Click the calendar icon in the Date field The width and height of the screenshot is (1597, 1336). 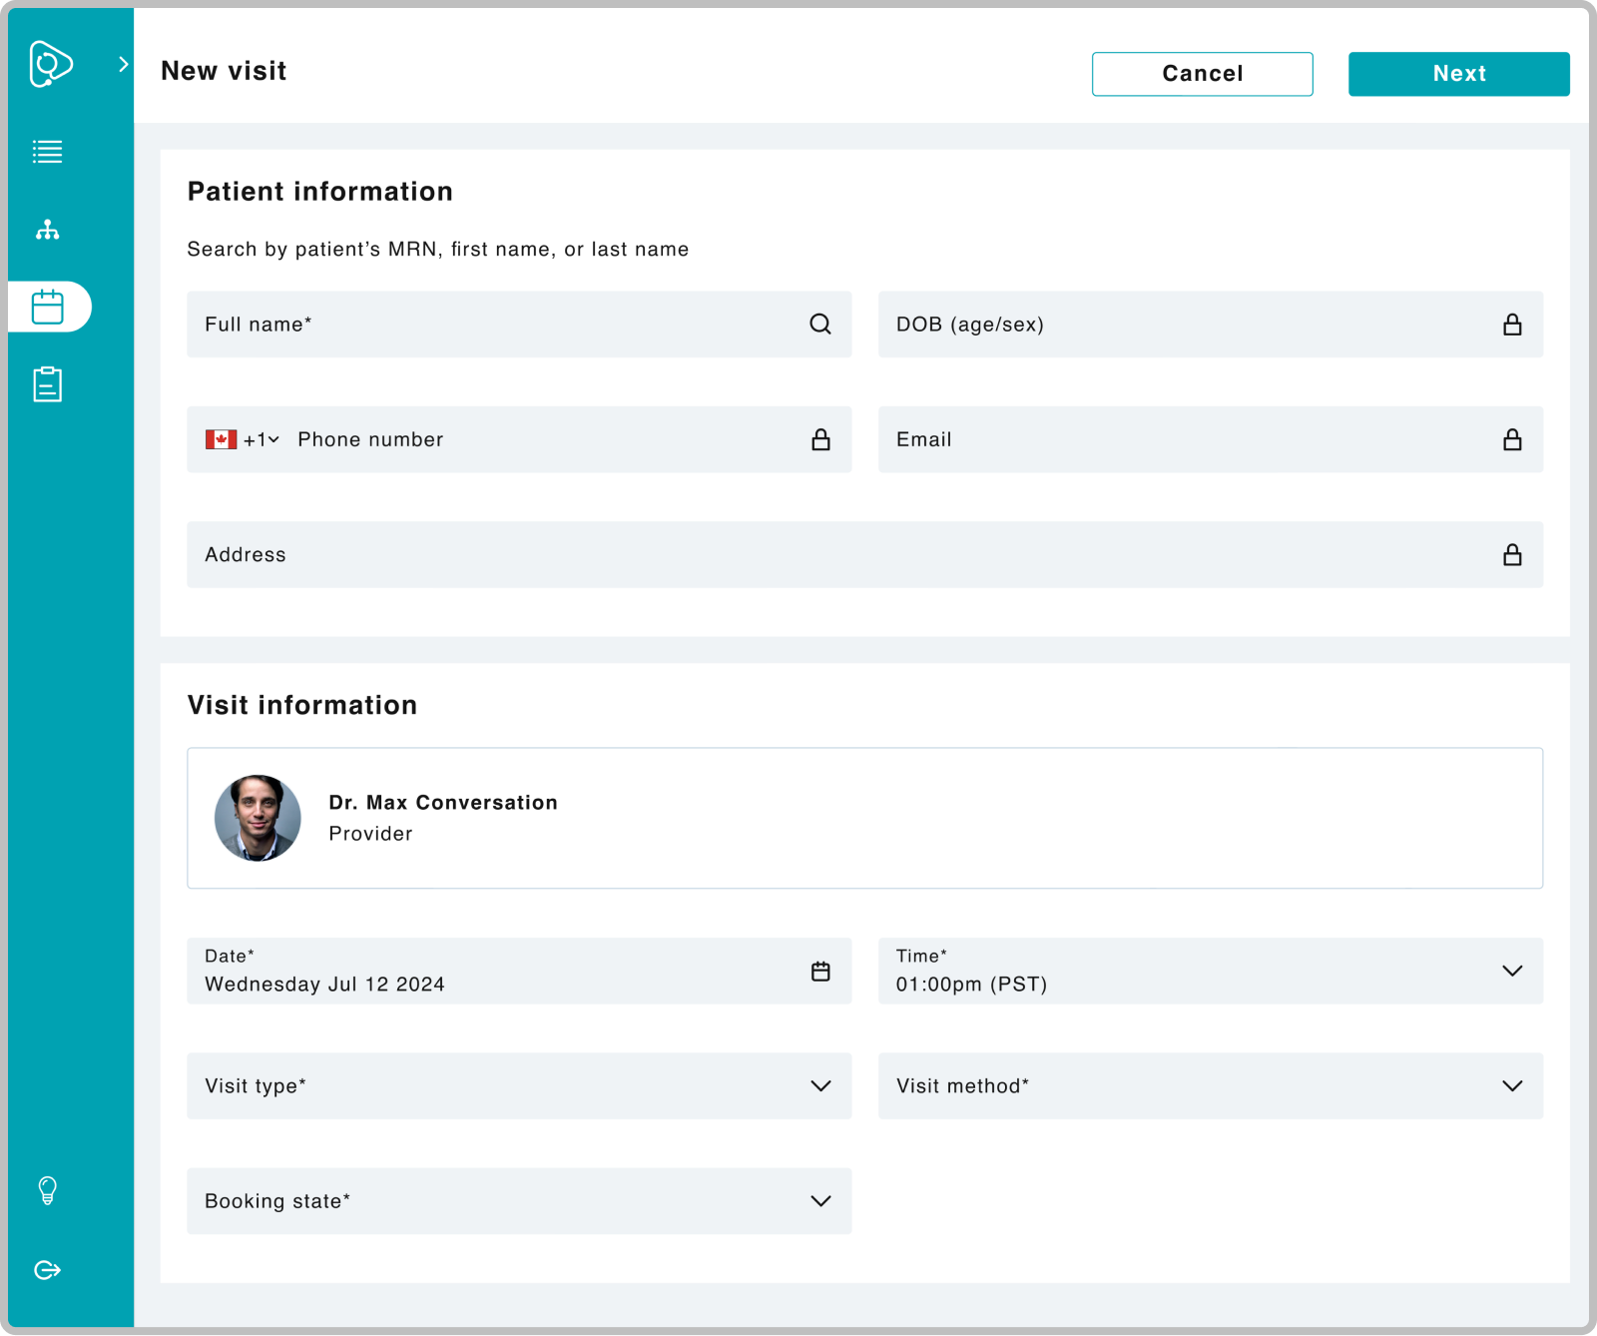pyautogui.click(x=819, y=972)
